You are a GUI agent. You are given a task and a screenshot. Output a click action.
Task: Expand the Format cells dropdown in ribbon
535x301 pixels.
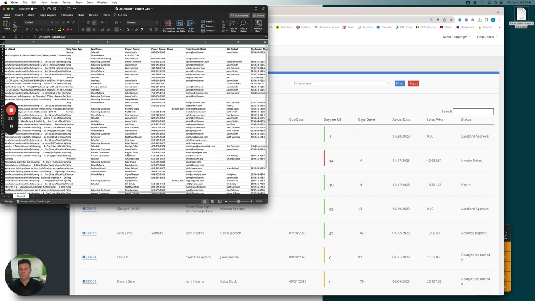pos(214,31)
